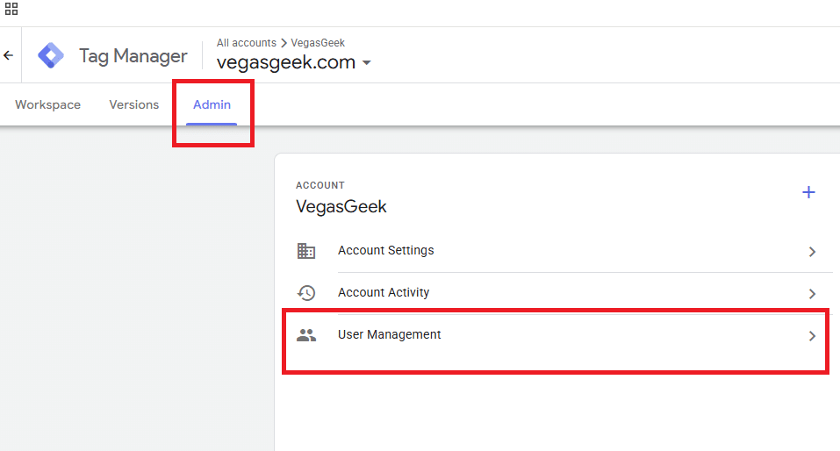Open the vegasgeek.com container dropdown arrow

point(366,62)
